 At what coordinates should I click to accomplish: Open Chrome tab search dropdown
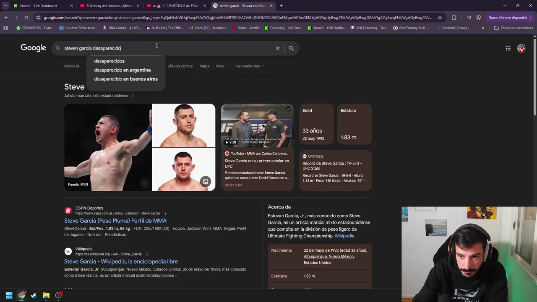coord(5,6)
